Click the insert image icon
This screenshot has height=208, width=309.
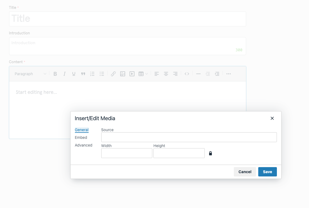123,74
